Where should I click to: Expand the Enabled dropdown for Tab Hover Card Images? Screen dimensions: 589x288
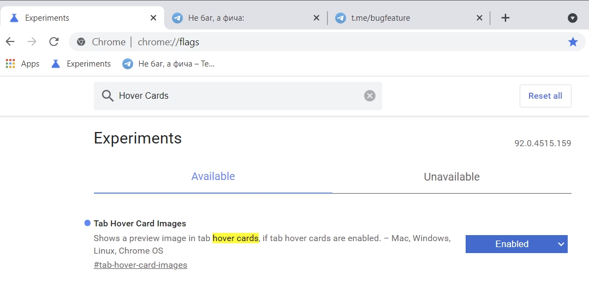[x=516, y=244]
